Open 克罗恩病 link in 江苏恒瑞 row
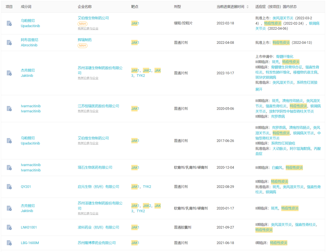 (x=278, y=117)
